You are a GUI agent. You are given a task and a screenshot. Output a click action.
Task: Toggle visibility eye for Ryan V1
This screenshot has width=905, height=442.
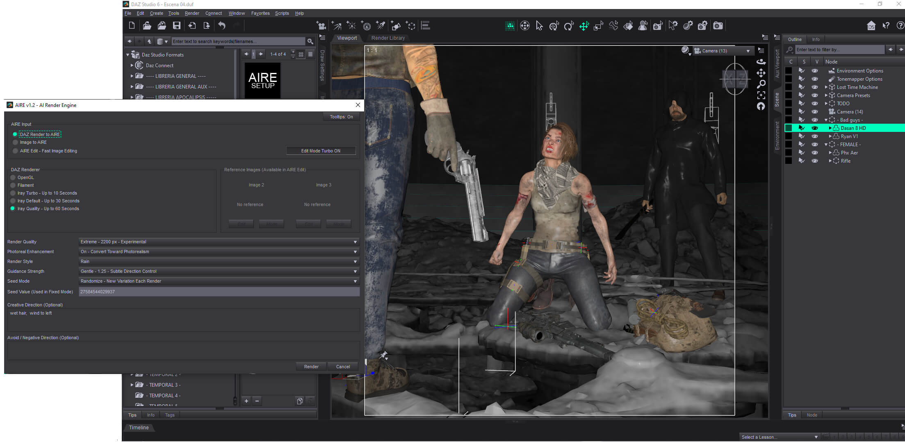[x=815, y=136]
